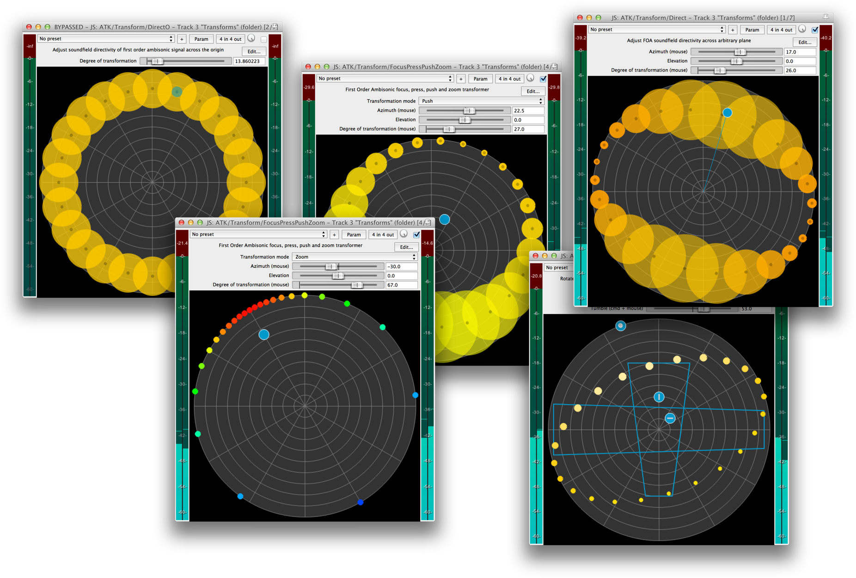Open the Param menu in the DirectO window
Image resolution: width=856 pixels, height=578 pixels.
[201, 39]
